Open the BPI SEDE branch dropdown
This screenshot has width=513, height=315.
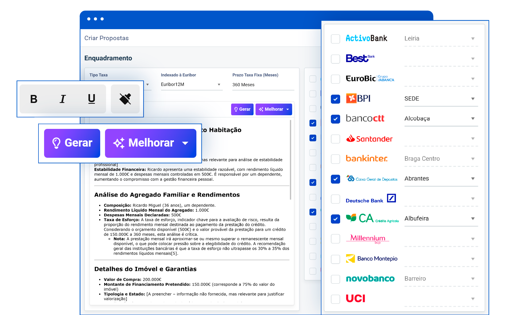(441, 99)
